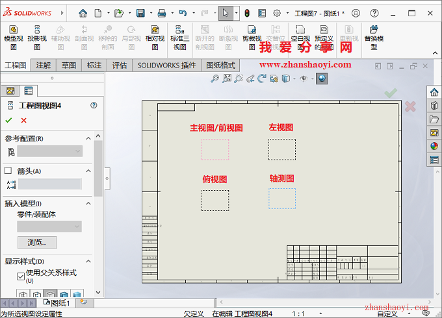Open Display Style cube icon
442x318 pixels.
pyautogui.click(x=285, y=79)
